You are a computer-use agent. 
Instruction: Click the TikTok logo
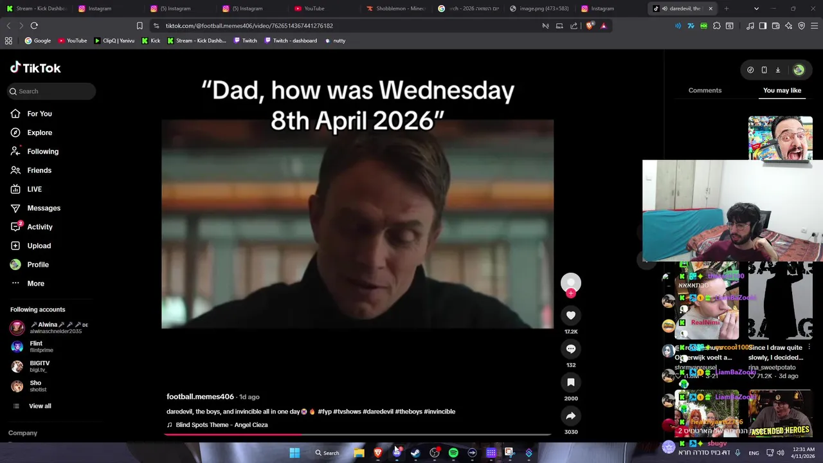pyautogui.click(x=35, y=68)
